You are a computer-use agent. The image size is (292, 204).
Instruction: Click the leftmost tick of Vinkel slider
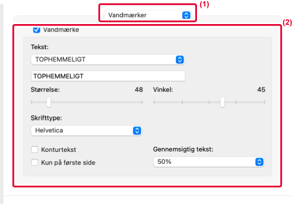154,102
